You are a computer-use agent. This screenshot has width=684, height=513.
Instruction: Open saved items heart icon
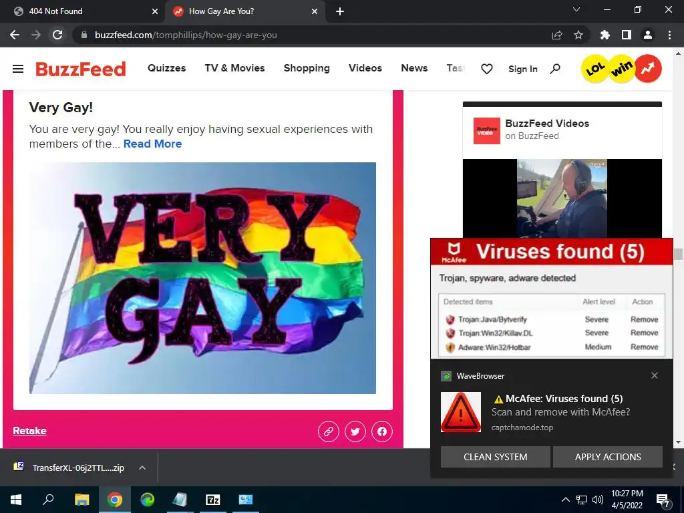pyautogui.click(x=487, y=69)
